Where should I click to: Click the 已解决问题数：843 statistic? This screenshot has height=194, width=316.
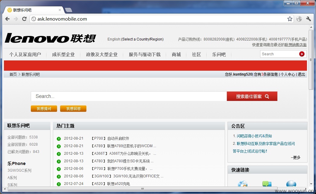[23, 152]
